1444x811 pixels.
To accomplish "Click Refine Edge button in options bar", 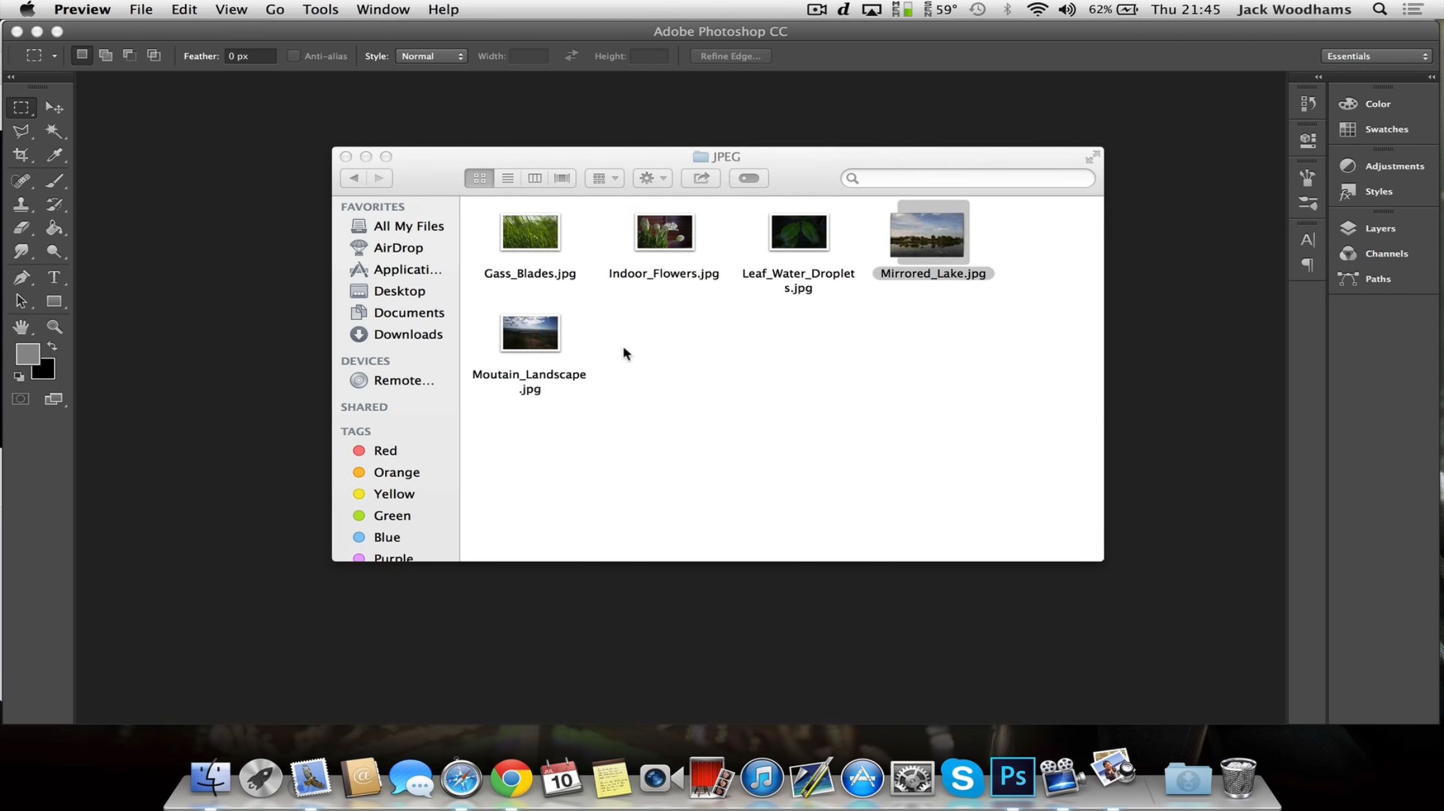I will click(730, 56).
